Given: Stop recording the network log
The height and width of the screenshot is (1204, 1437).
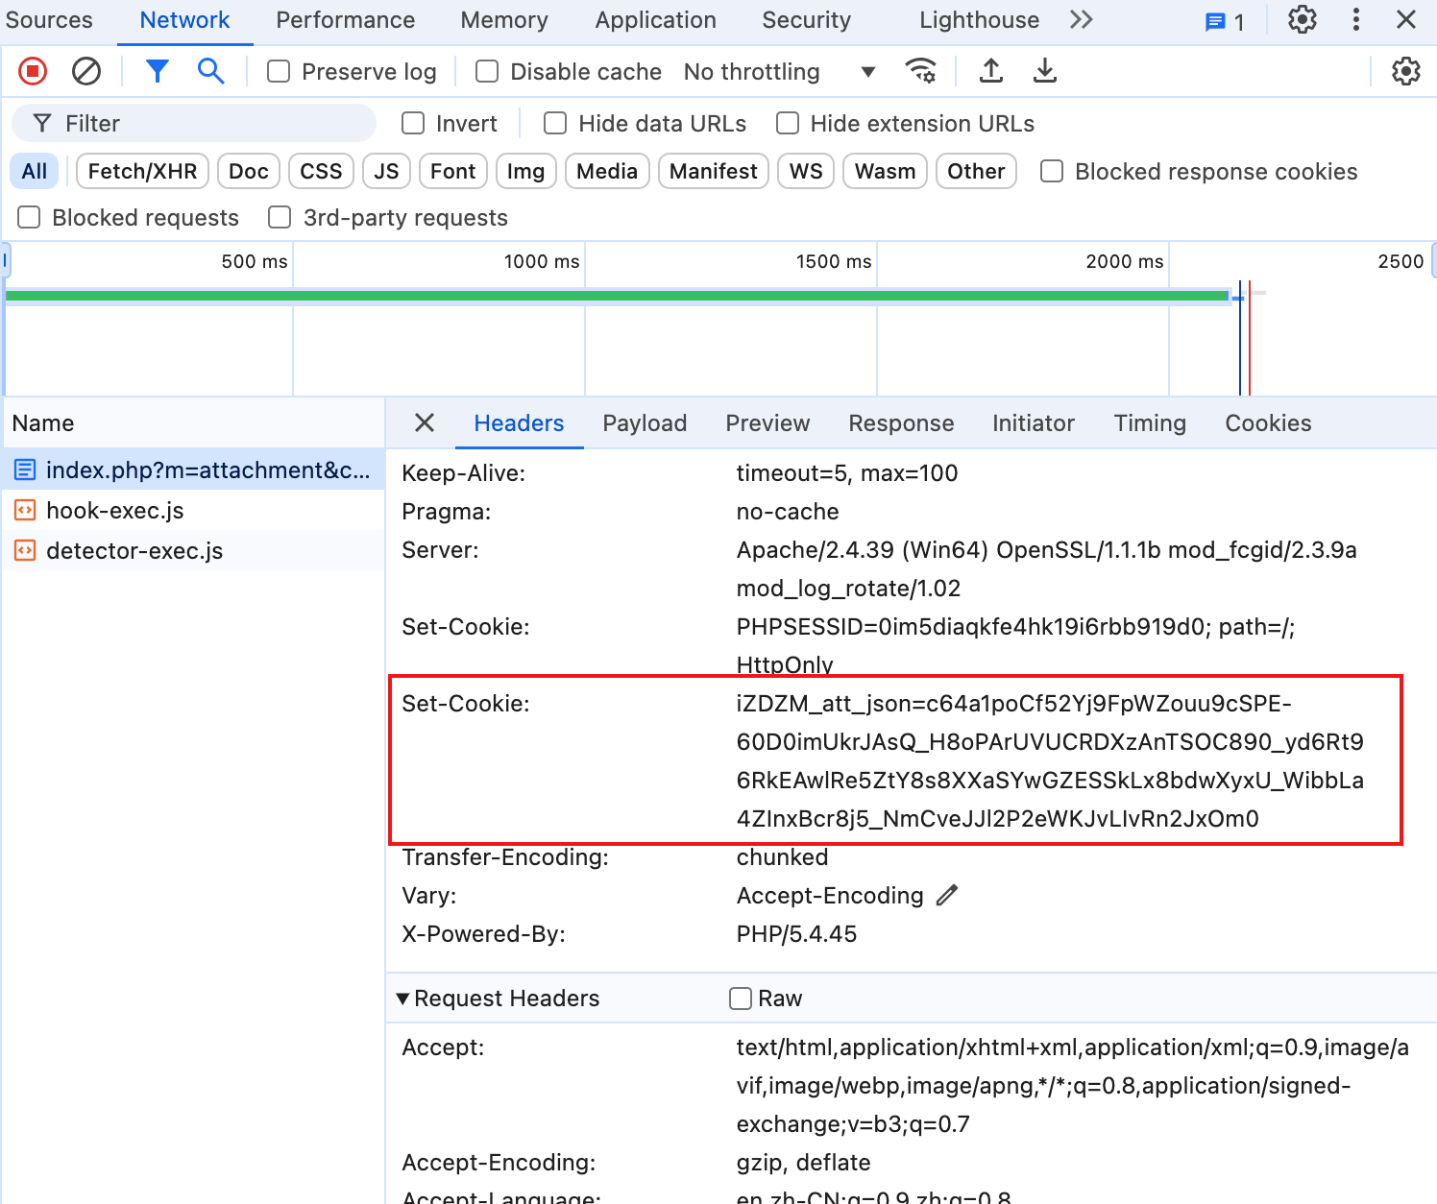Looking at the screenshot, I should click(x=32, y=70).
